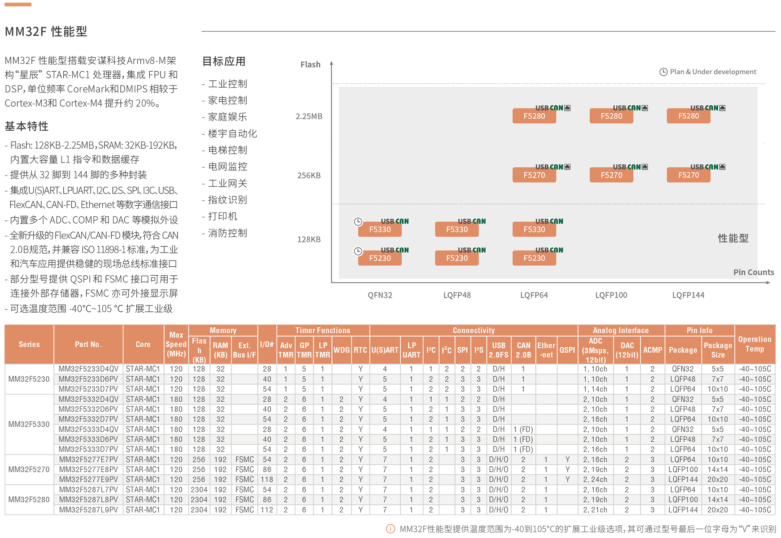Select the F5330 block in the QFN32 column
Image resolution: width=781 pixels, height=538 pixels.
380,229
